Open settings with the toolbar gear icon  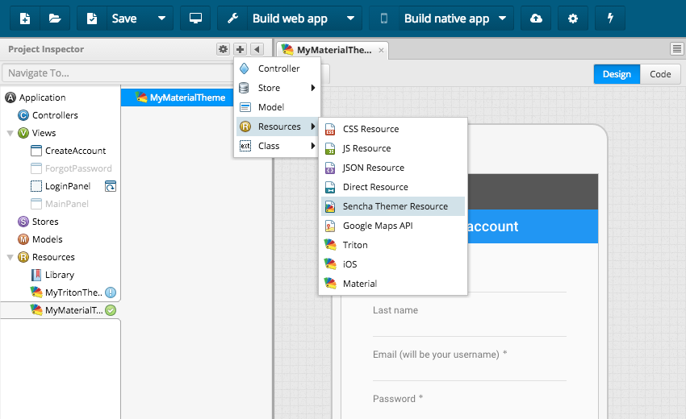tap(573, 19)
